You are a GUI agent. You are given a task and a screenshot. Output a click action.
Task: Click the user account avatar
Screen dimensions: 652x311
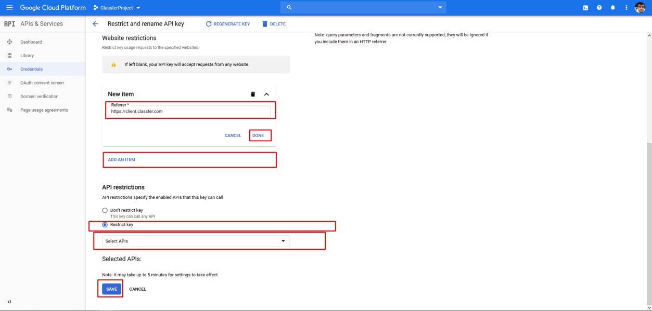pyautogui.click(x=640, y=8)
